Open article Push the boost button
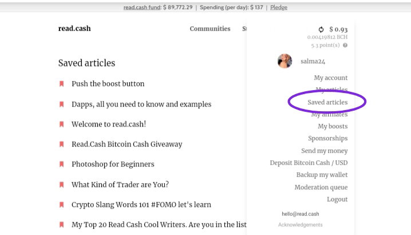Image resolution: width=411 pixels, height=235 pixels. click(x=108, y=84)
